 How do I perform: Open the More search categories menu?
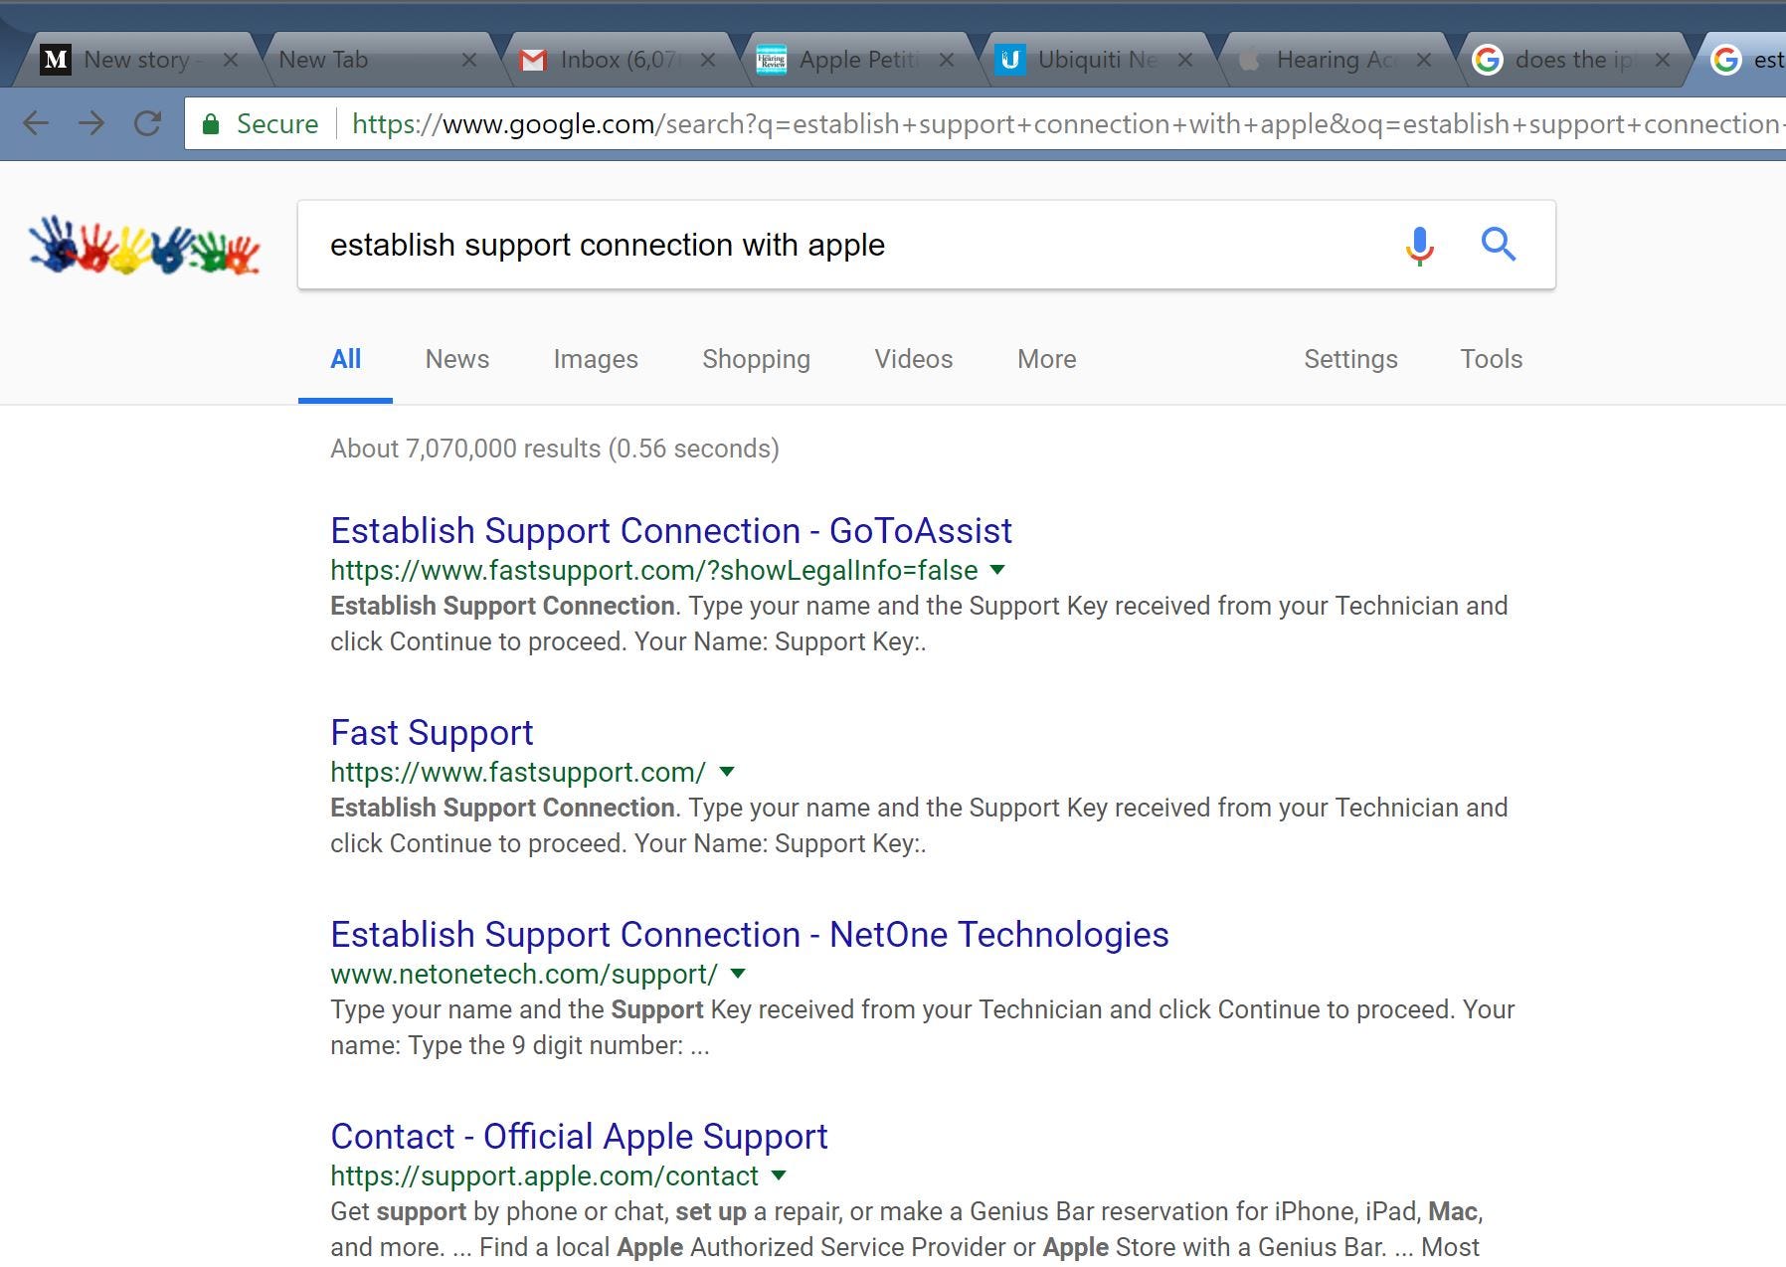(x=1046, y=359)
